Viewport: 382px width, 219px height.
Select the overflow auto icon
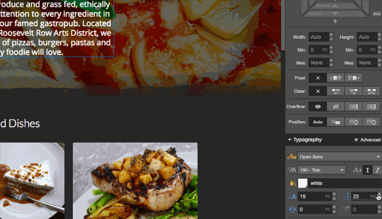click(372, 107)
